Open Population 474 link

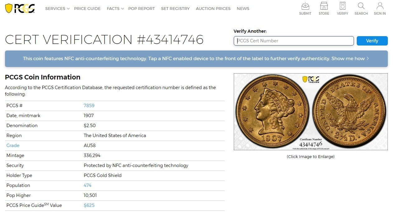(x=87, y=185)
